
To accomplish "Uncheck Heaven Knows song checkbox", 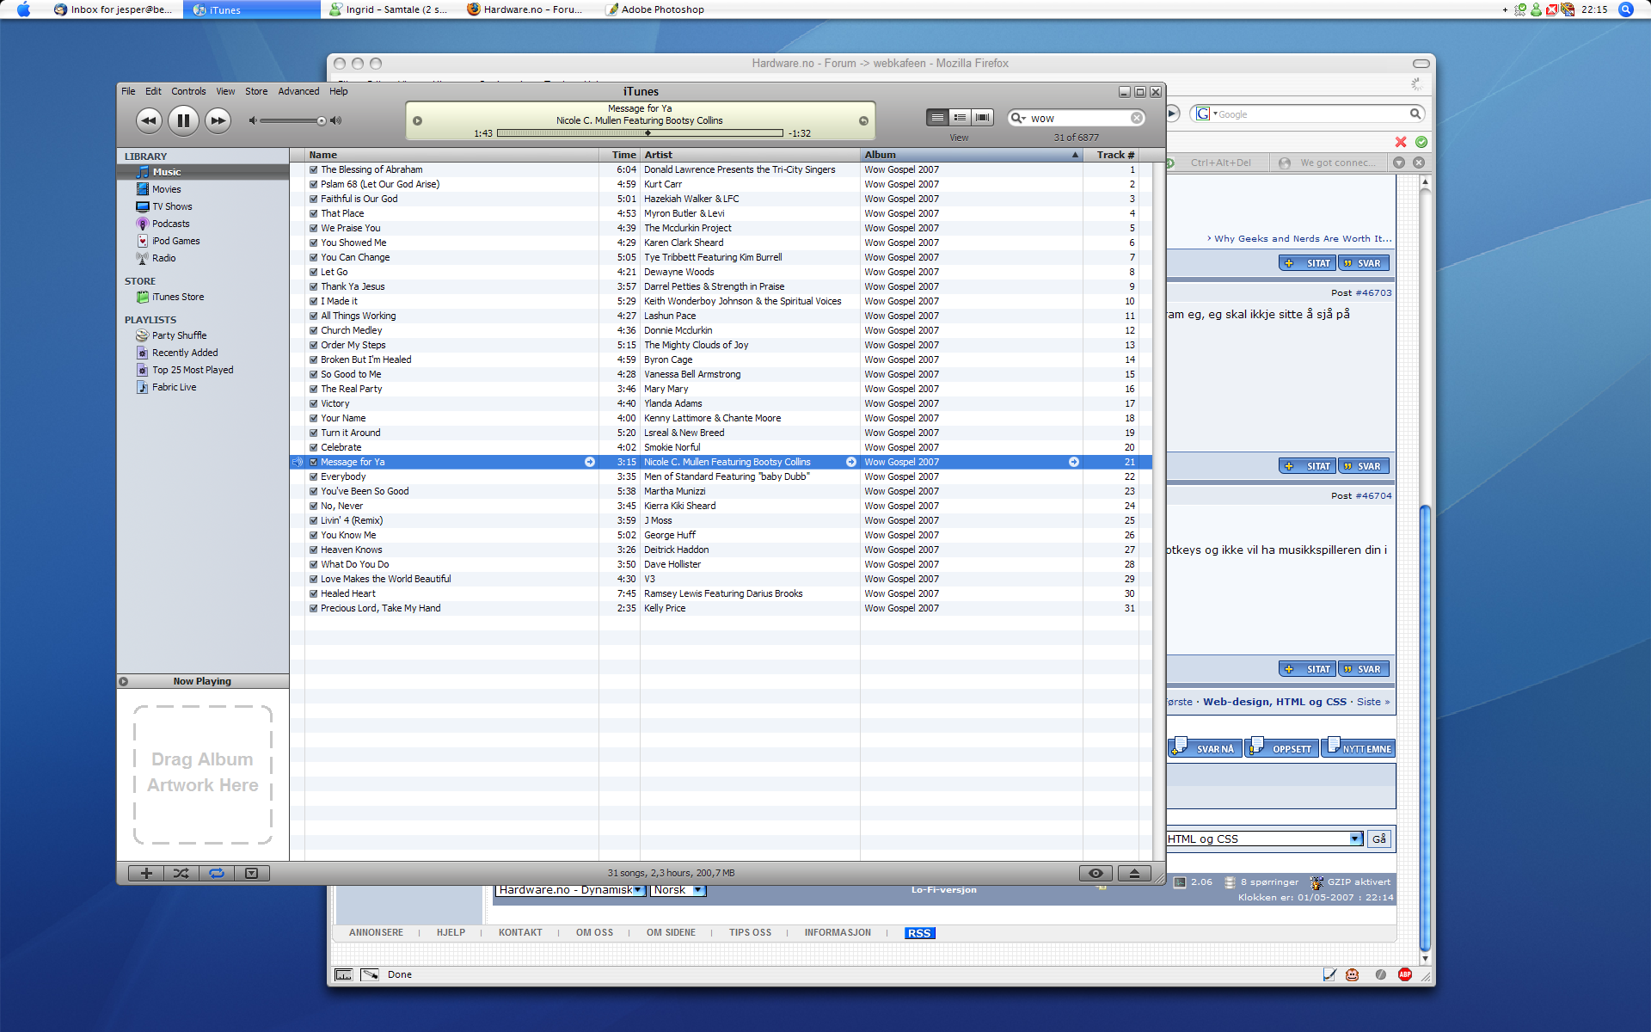I will tap(314, 550).
